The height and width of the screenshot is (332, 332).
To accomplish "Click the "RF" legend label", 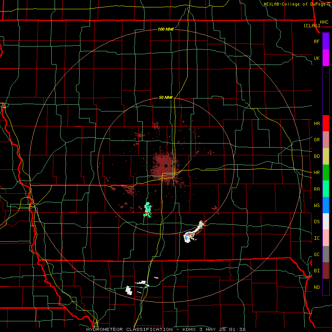I will coord(317,41).
